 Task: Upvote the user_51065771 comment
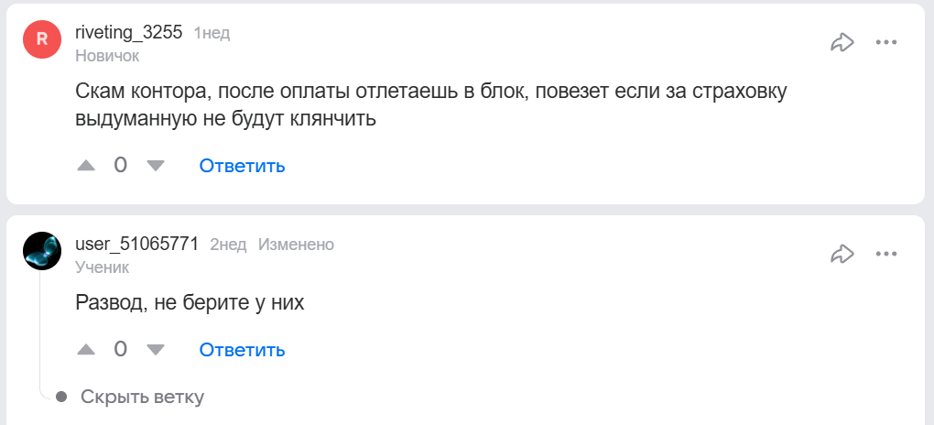pyautogui.click(x=86, y=350)
